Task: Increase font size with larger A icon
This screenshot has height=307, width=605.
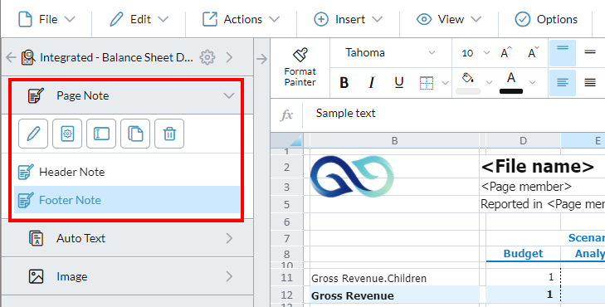Action: click(506, 52)
